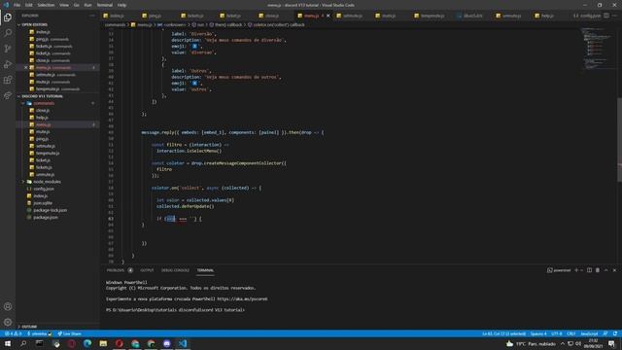Change file encoding via UTF-8
The width and height of the screenshot is (622, 350).
coord(557,333)
